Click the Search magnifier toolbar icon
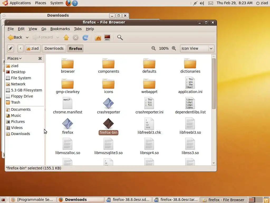This screenshot has height=203, width=270. pos(120,38)
